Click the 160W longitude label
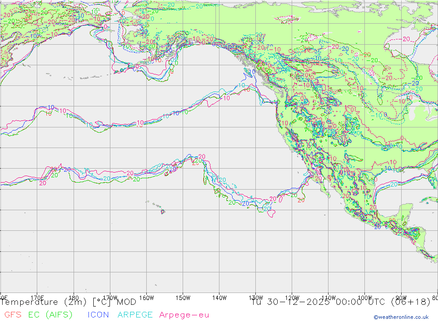 pos(147,297)
